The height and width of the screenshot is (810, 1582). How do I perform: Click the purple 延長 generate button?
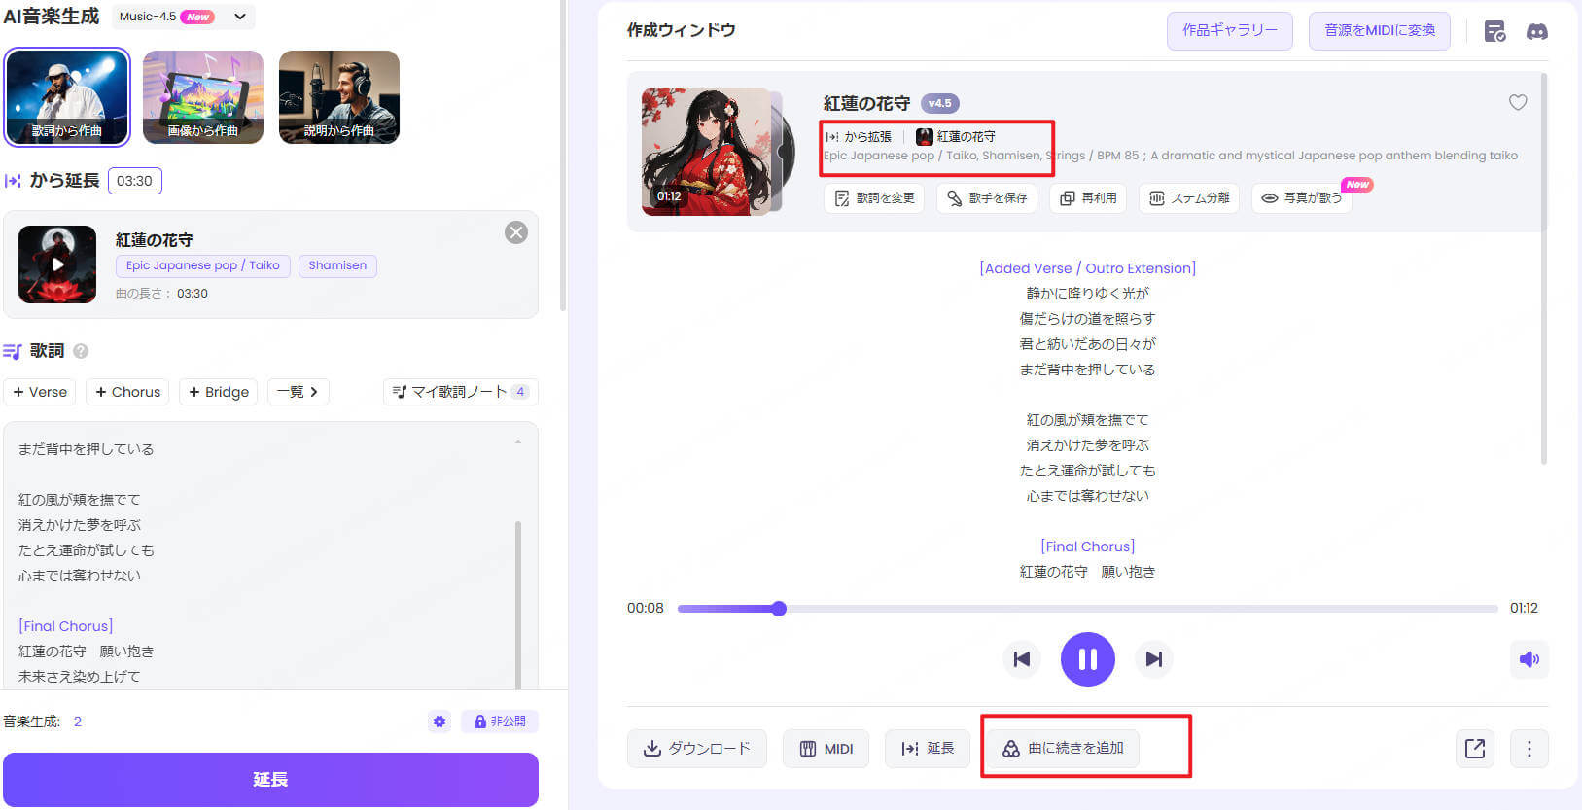(x=270, y=780)
